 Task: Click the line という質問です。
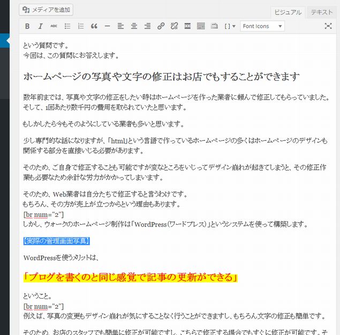(46, 45)
